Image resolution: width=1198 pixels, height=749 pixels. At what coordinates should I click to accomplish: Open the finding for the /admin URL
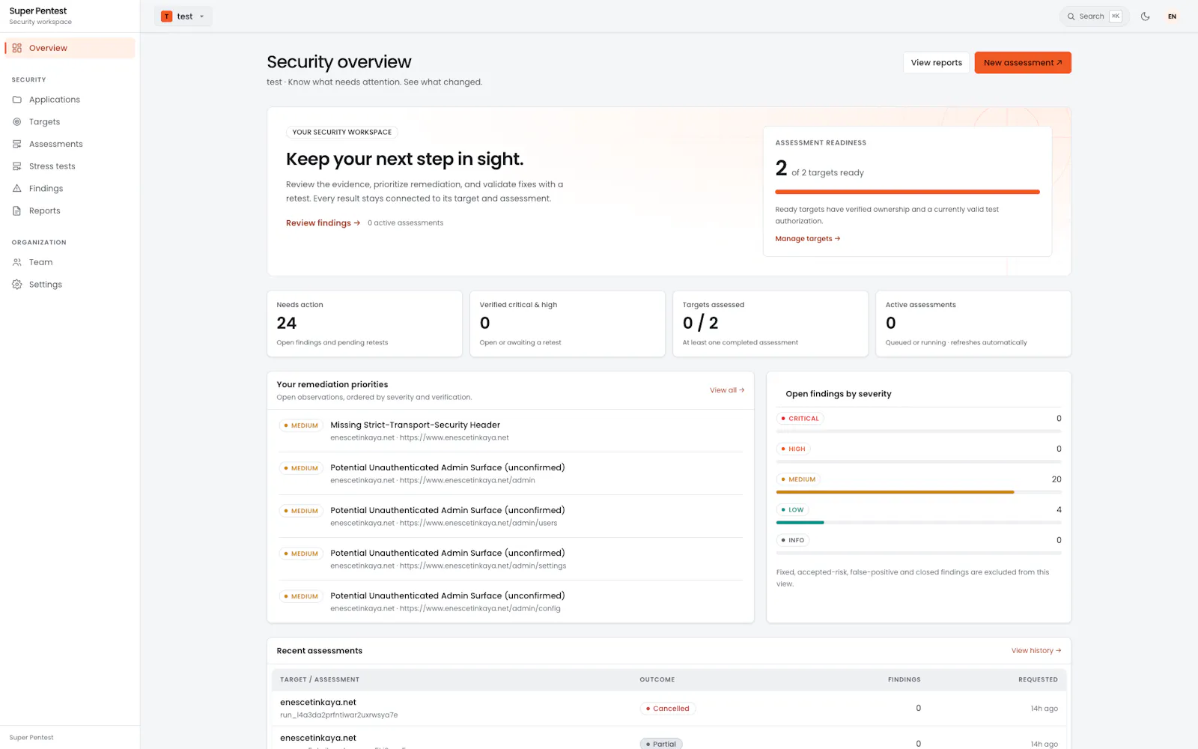click(511, 473)
